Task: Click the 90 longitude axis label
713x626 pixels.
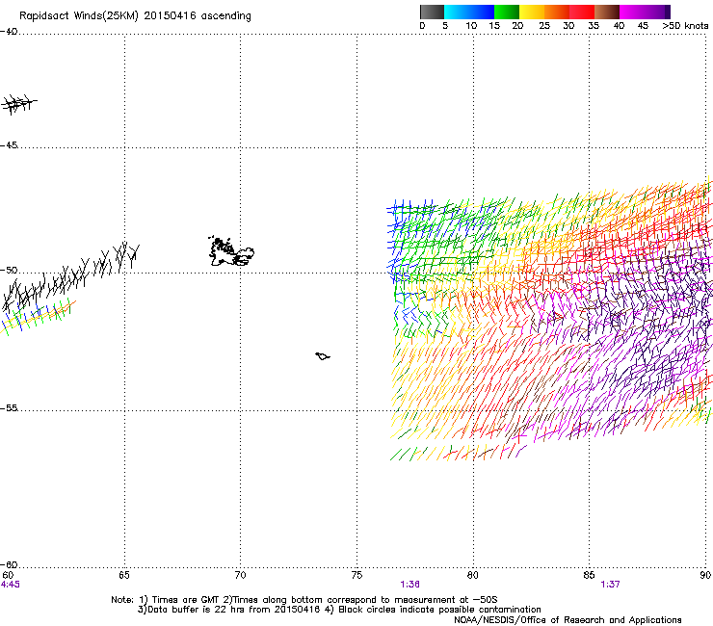Action: 705,575
